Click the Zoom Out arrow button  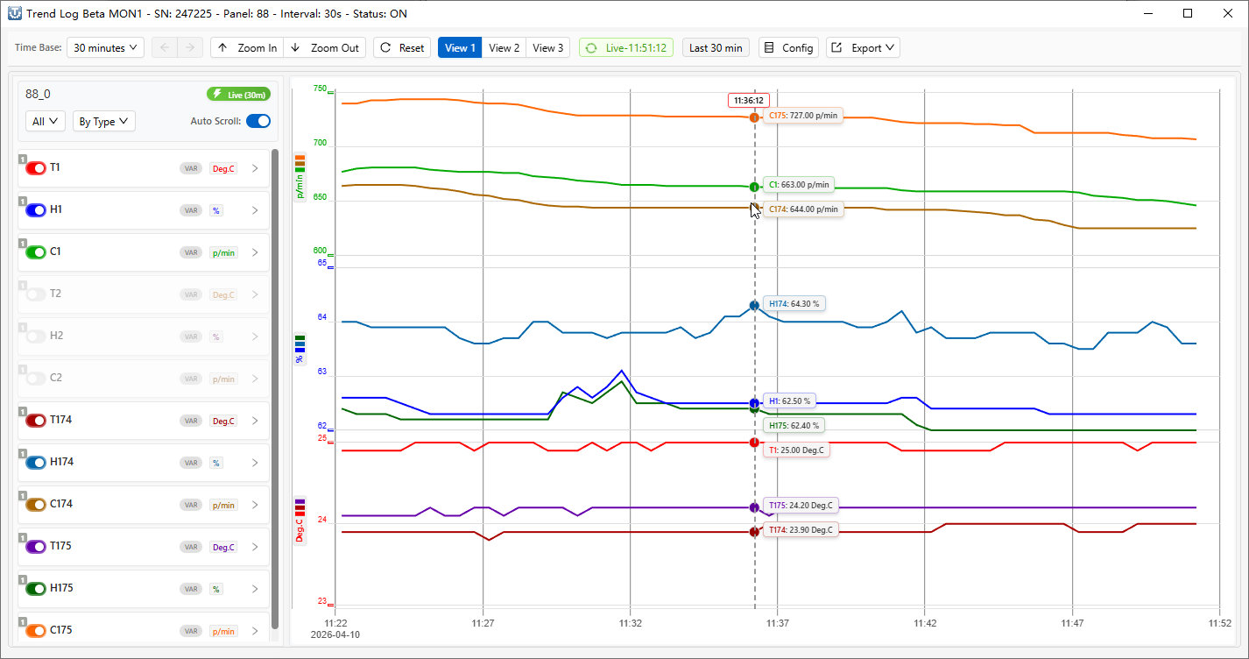point(325,48)
